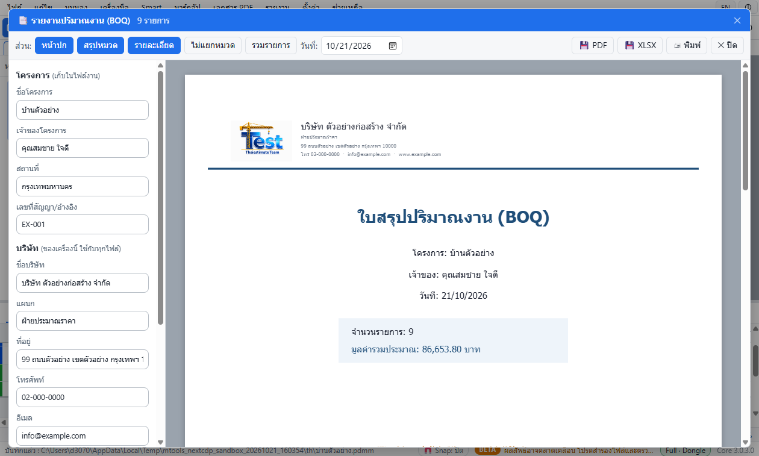Click info@example.com in the preview header
Viewport: 759px width, 456px height.
(369, 154)
